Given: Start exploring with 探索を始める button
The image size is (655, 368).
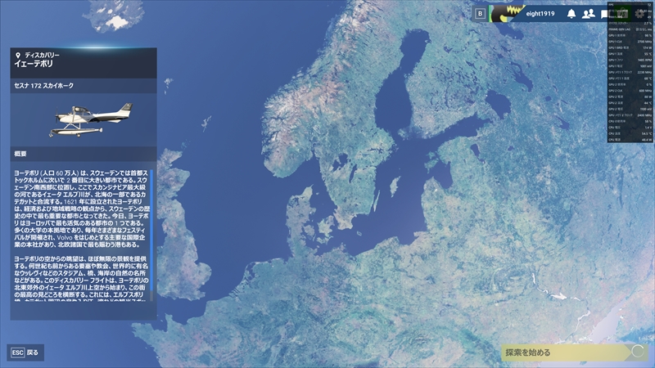Looking at the screenshot, I should (x=575, y=352).
